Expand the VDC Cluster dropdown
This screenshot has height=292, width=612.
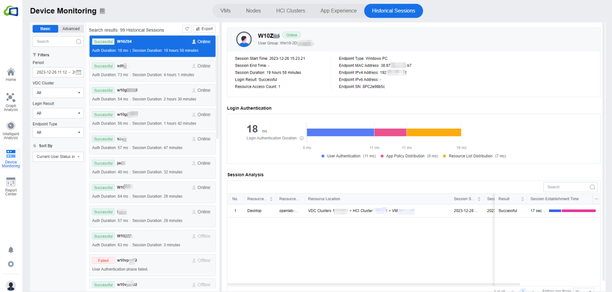click(58, 93)
